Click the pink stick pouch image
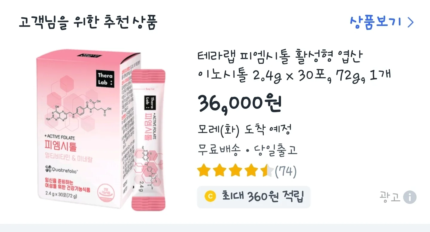 [148, 140]
